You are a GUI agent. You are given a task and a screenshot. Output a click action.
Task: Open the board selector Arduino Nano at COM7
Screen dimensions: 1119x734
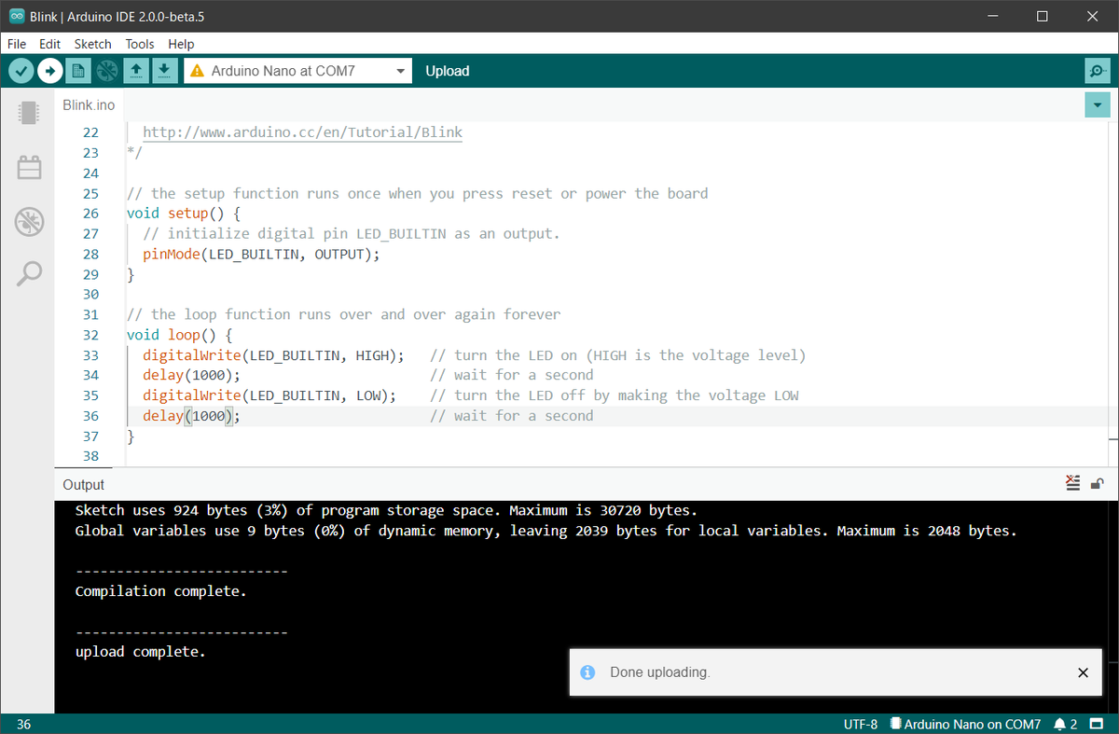coord(297,71)
